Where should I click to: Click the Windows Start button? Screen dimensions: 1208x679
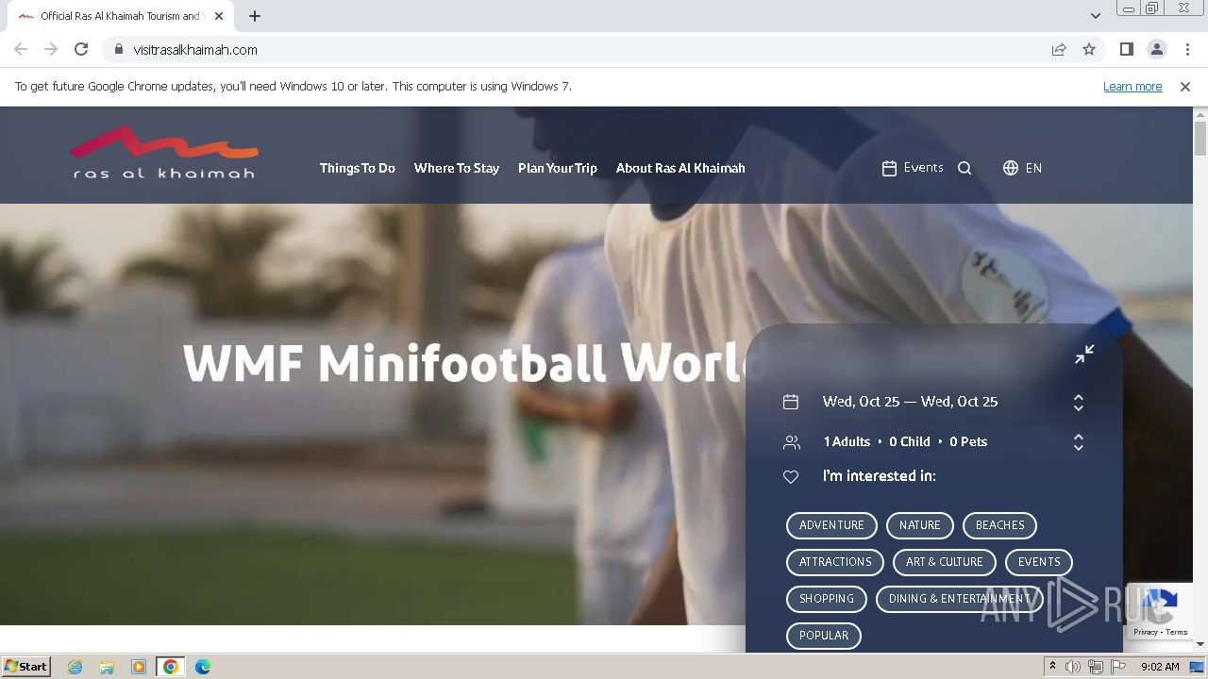click(25, 667)
